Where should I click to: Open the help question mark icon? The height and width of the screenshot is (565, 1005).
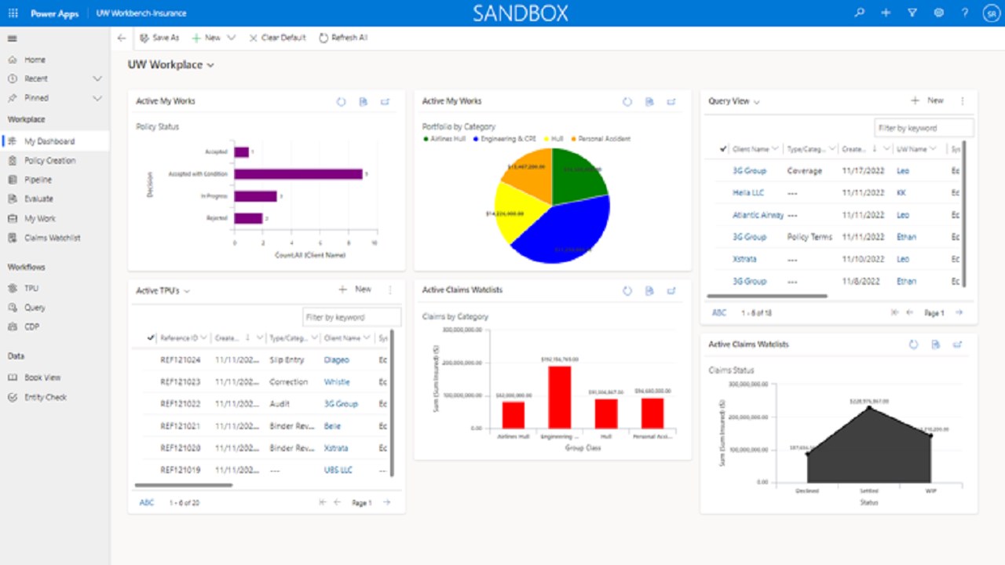tap(965, 13)
